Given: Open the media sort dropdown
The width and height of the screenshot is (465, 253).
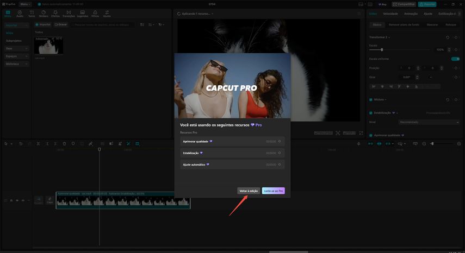Looking at the screenshot, I should click(152, 25).
